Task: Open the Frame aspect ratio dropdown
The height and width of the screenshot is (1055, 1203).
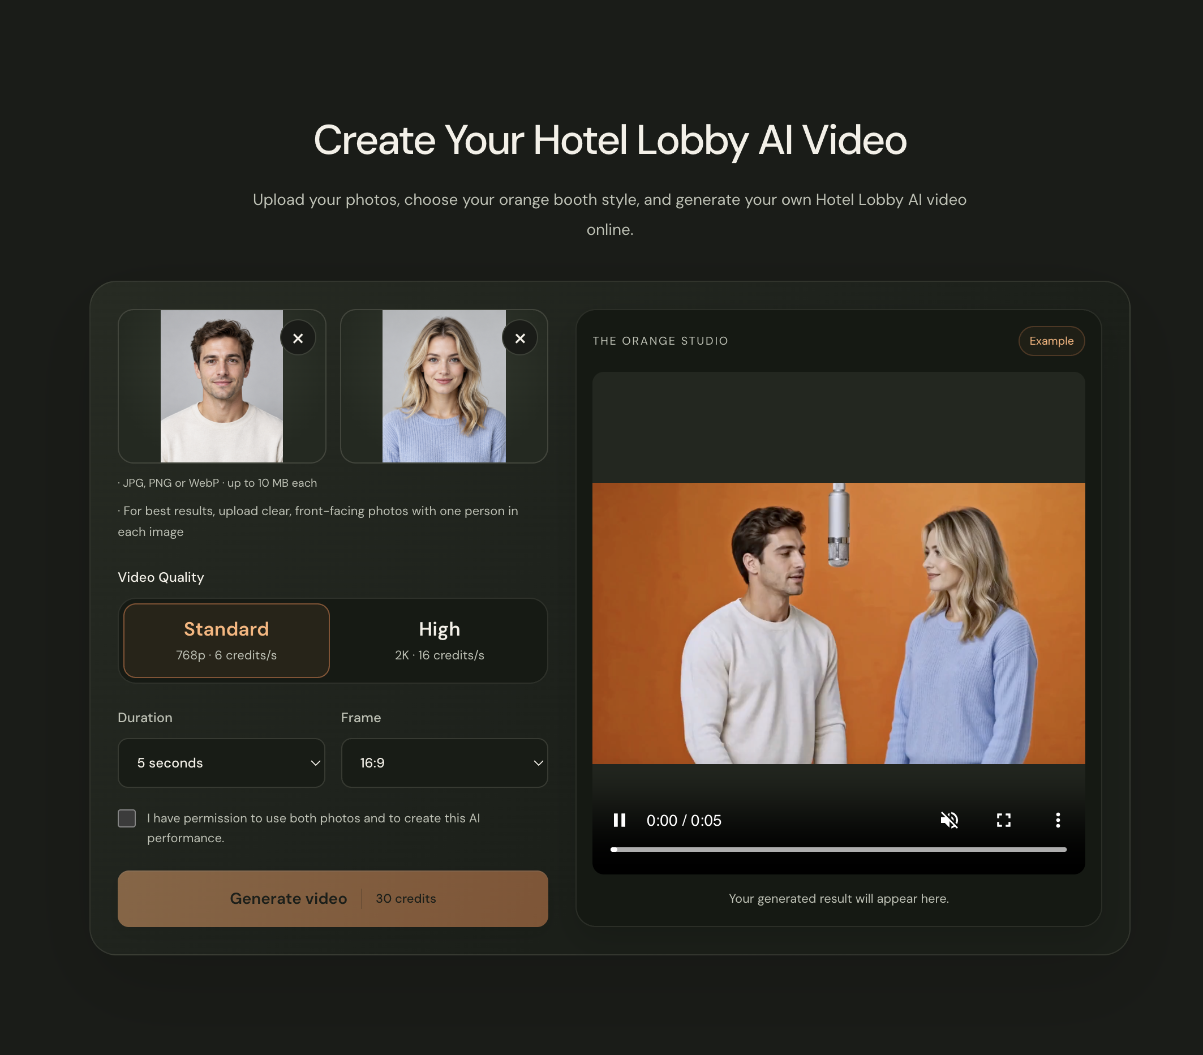Action: tap(444, 763)
